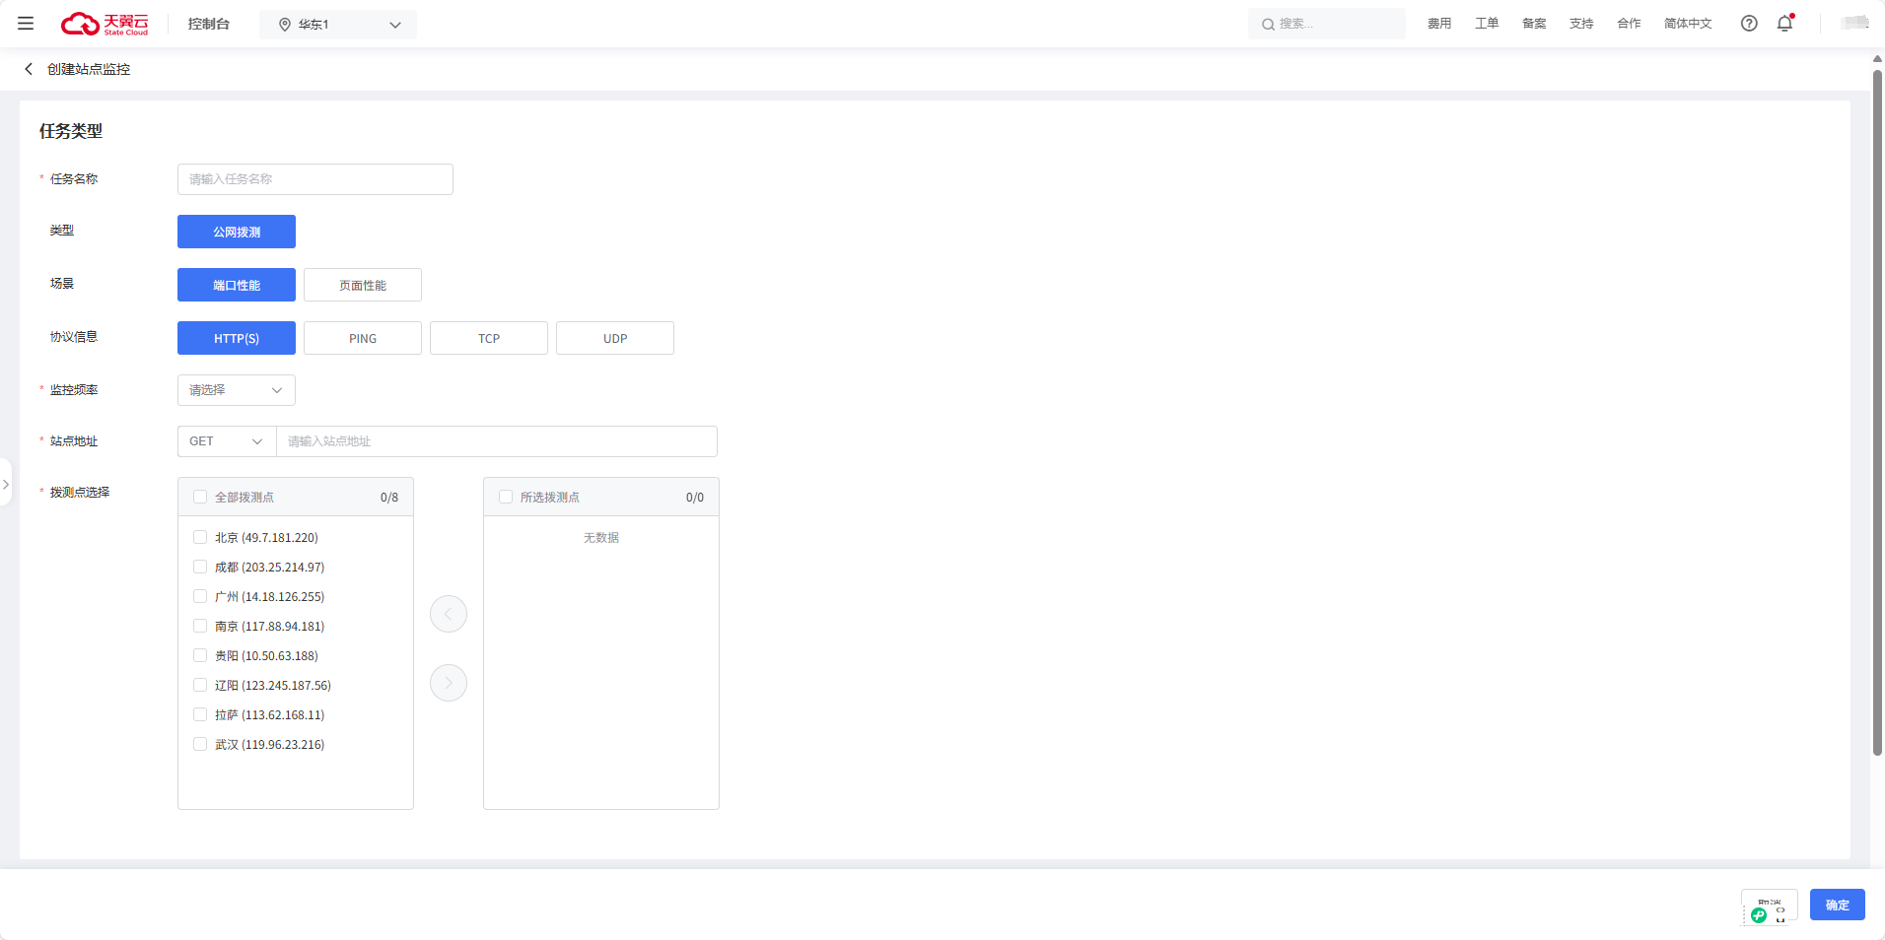Open the 备案 menu
Image resolution: width=1885 pixels, height=940 pixels.
pyautogui.click(x=1534, y=24)
